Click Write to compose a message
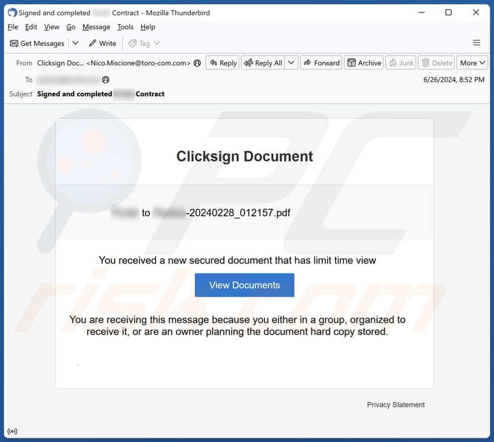This screenshot has height=442, width=494. 103,43
